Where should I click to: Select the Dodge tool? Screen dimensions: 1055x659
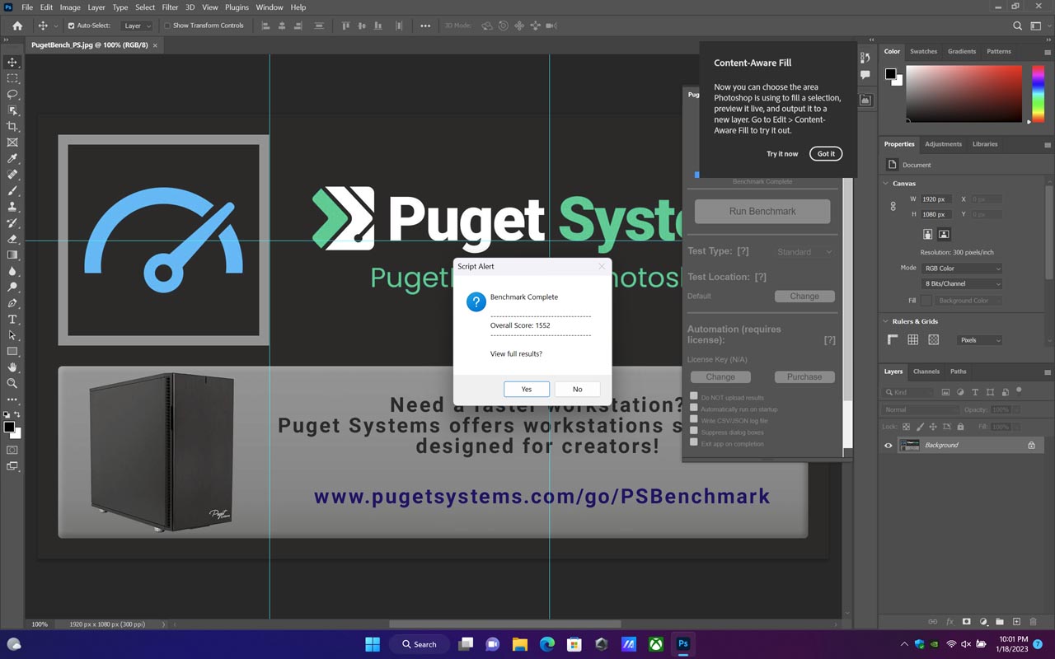tap(12, 287)
